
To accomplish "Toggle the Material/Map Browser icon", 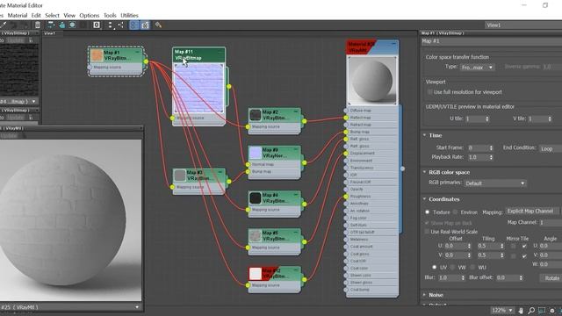I will 134,25.
